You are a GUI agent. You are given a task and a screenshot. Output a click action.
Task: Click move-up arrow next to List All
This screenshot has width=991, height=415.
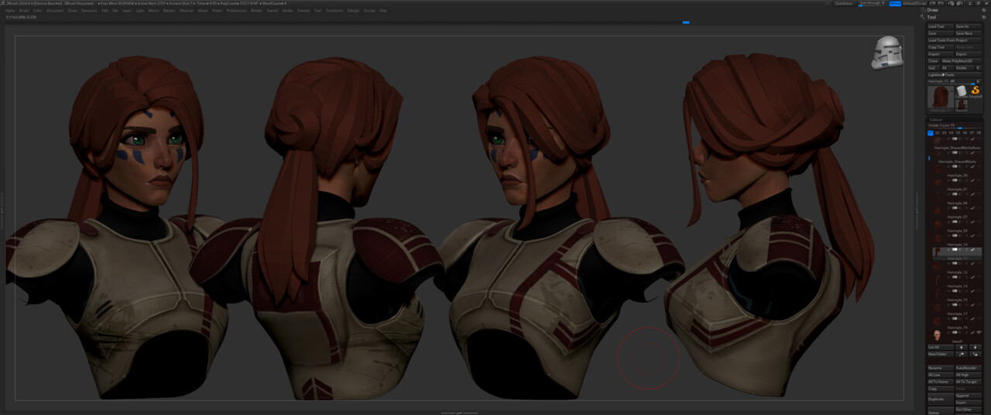(962, 347)
